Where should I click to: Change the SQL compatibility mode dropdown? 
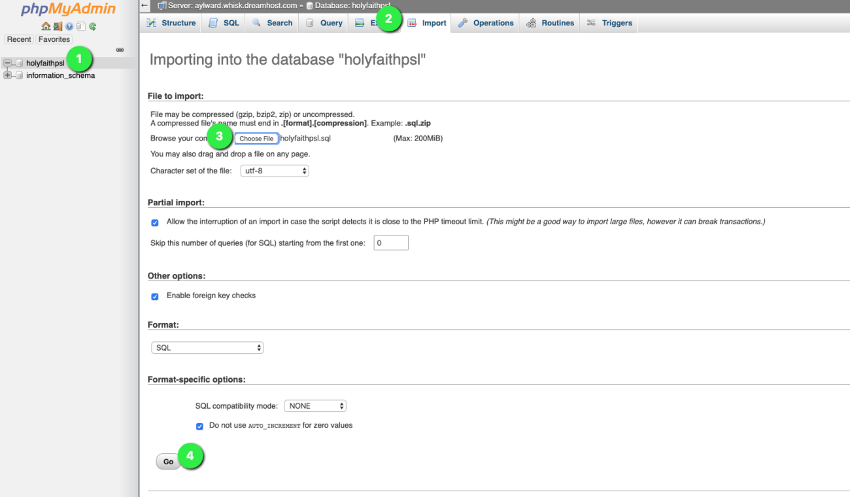315,405
